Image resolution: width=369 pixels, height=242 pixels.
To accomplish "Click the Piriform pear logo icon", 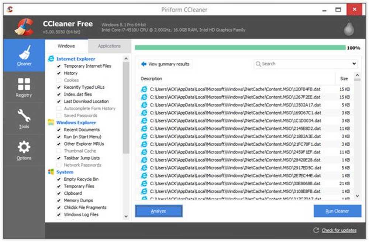I will pos(349,28).
